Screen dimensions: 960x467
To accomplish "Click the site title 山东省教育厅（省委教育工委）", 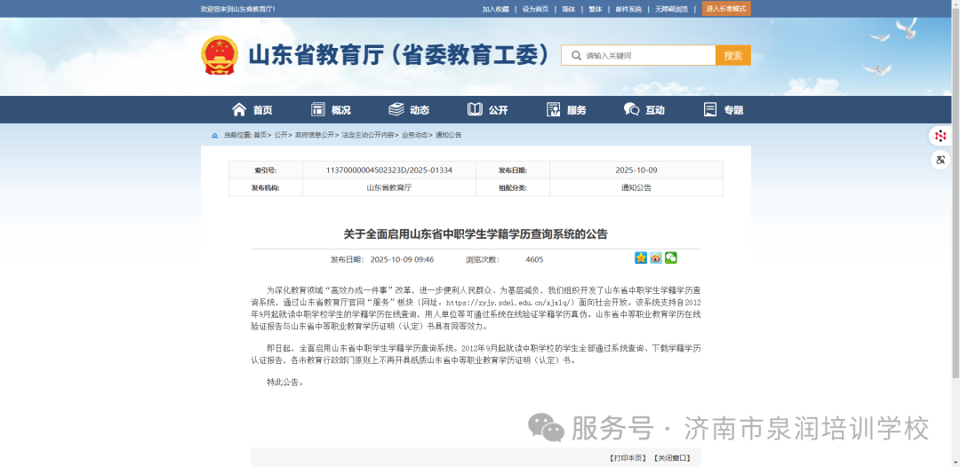I will click(400, 55).
